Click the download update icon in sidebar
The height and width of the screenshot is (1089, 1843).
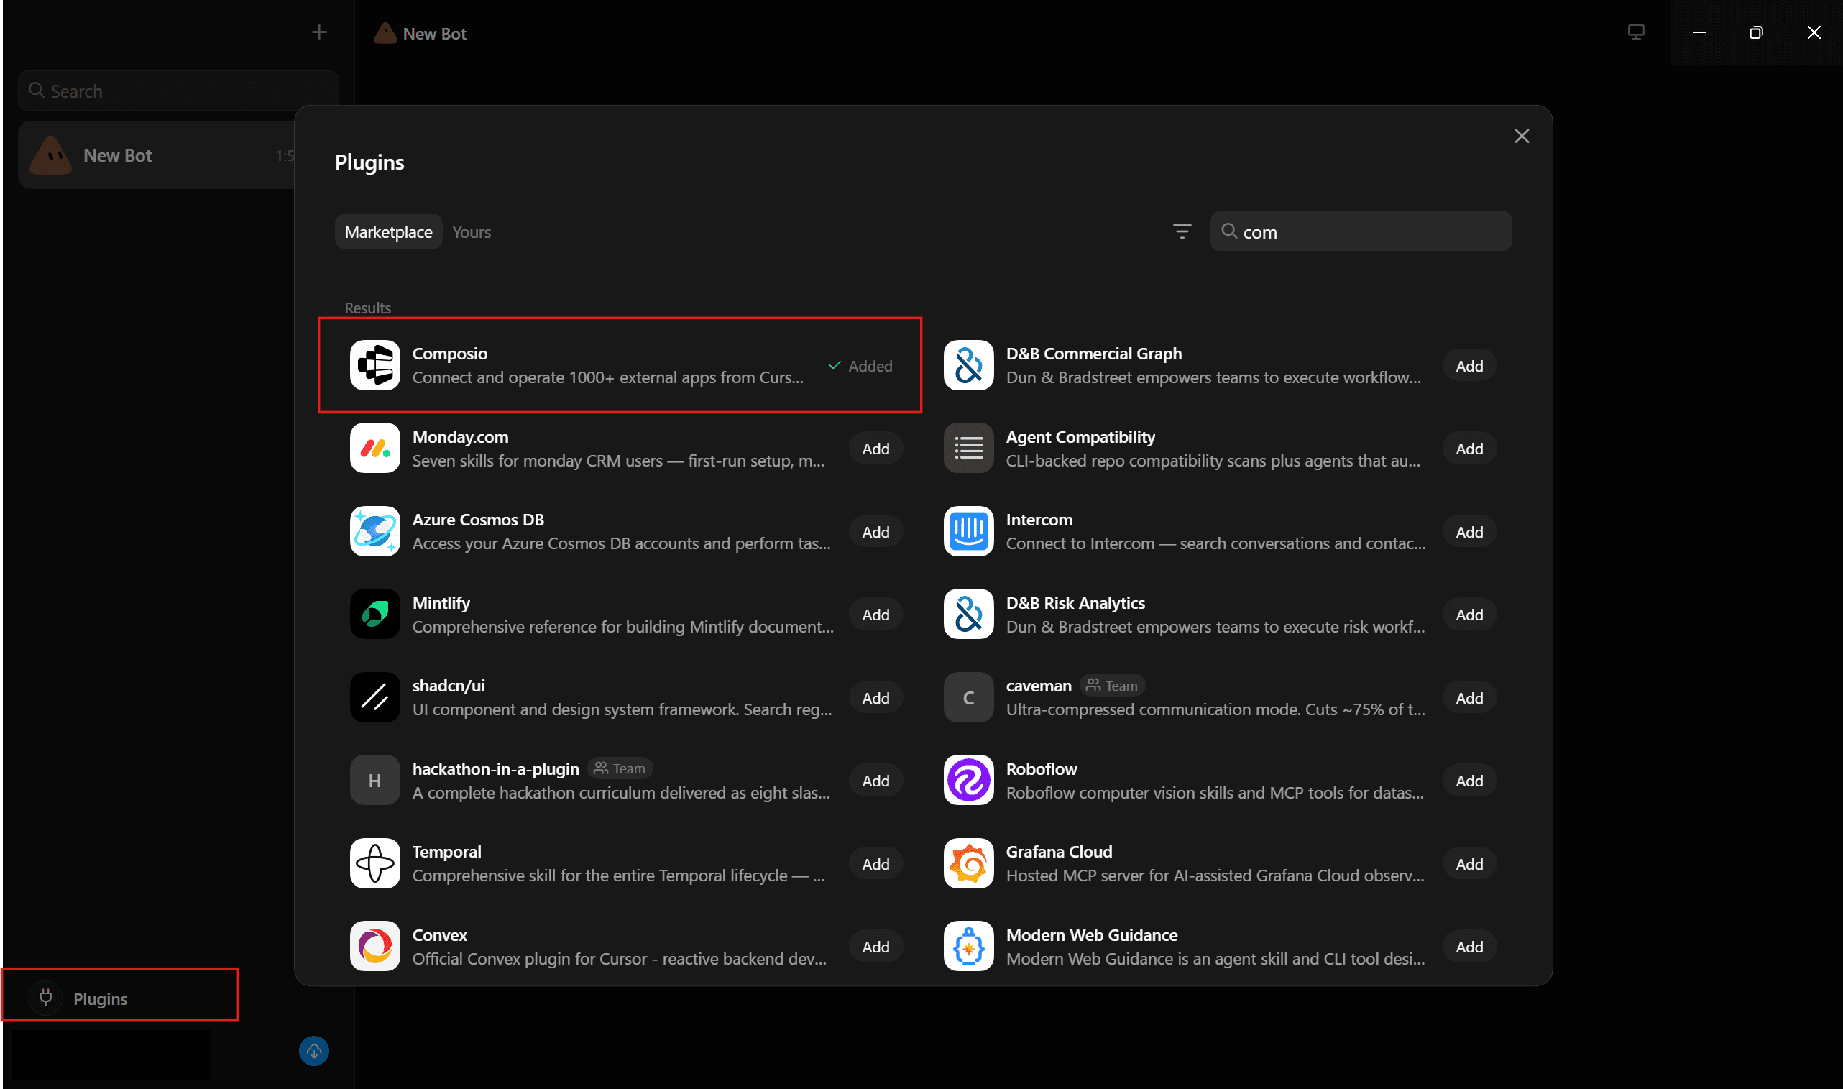point(314,1051)
